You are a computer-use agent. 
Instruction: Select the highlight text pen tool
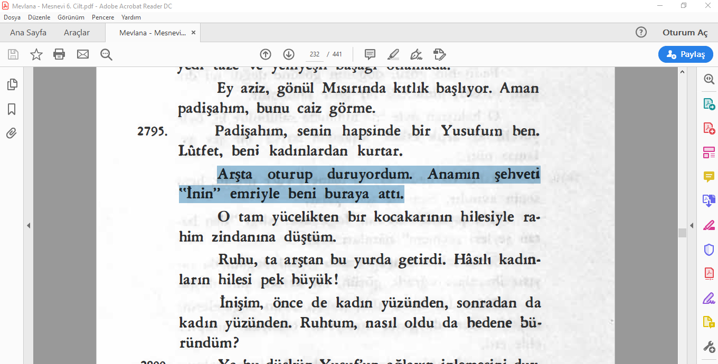point(393,54)
